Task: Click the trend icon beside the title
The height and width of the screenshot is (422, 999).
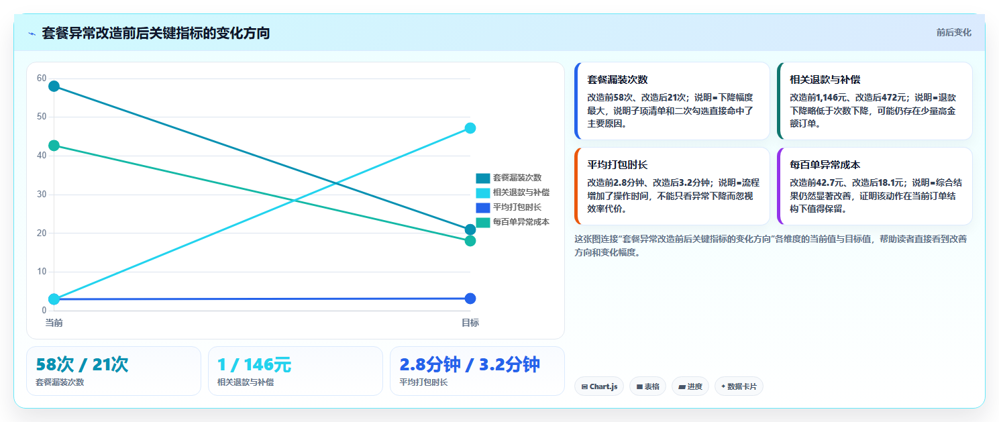Action: pos(32,33)
